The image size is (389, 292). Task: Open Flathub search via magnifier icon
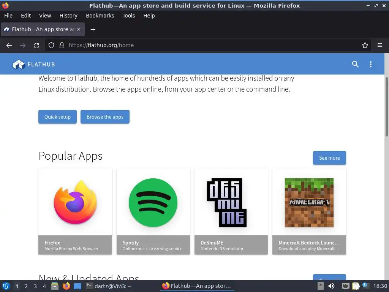[x=355, y=64]
